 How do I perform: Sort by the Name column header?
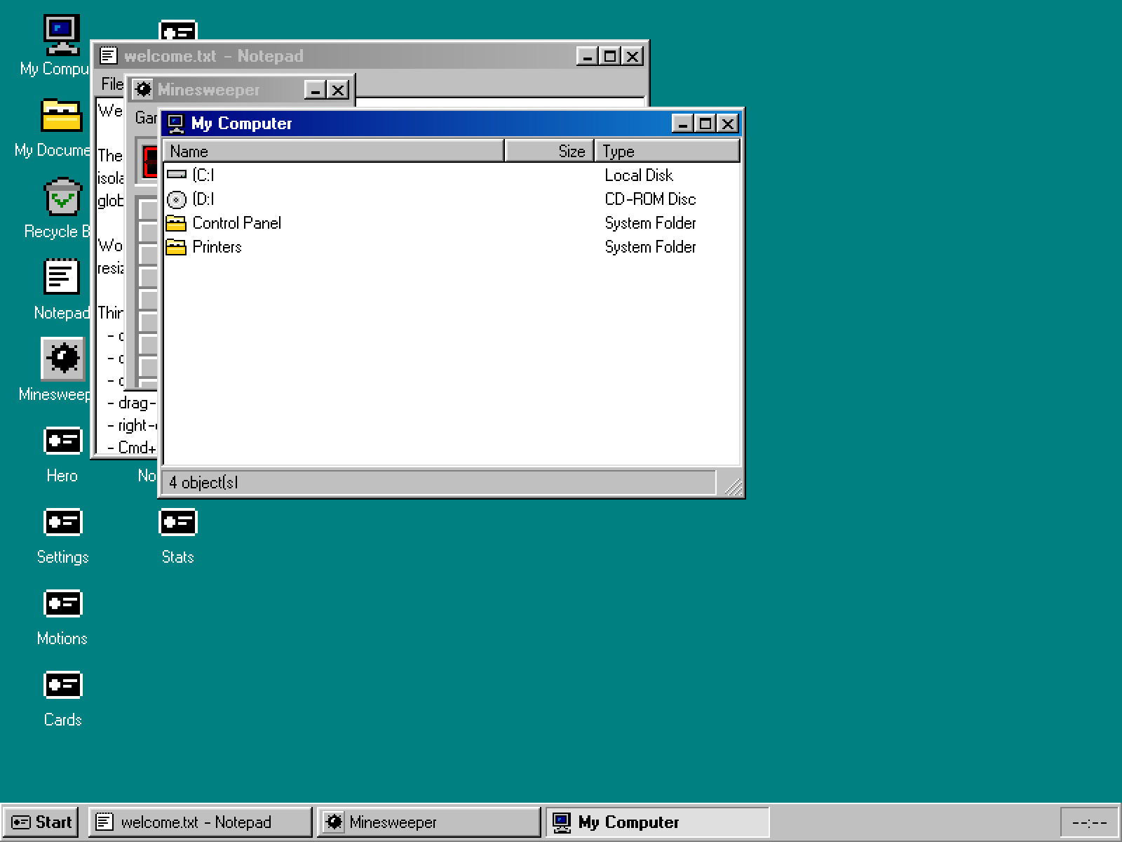pyautogui.click(x=334, y=151)
